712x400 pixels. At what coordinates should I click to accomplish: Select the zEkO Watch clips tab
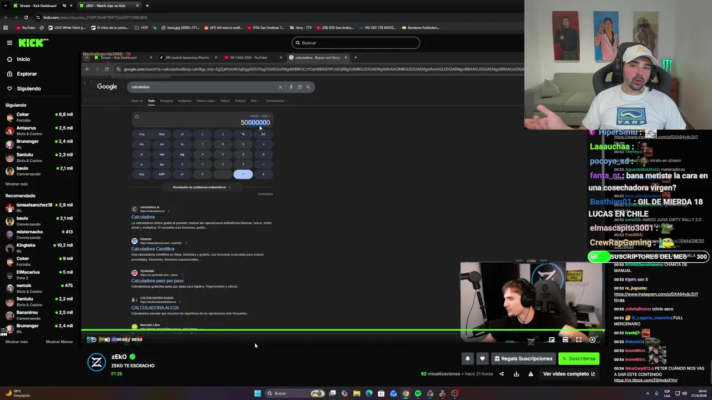(x=108, y=6)
